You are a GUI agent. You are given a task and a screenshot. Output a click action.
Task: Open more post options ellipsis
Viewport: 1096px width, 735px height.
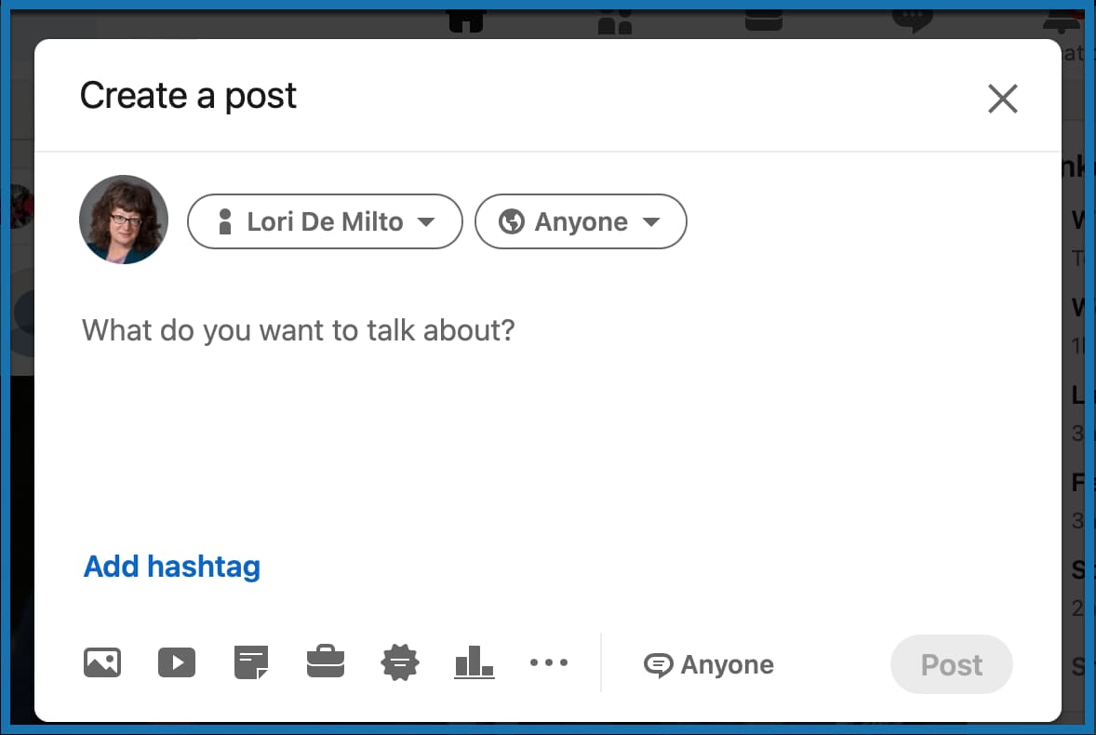[549, 662]
